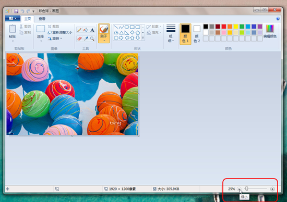Pick the green color swatch
This screenshot has height=202, width=287.
click(242, 27)
